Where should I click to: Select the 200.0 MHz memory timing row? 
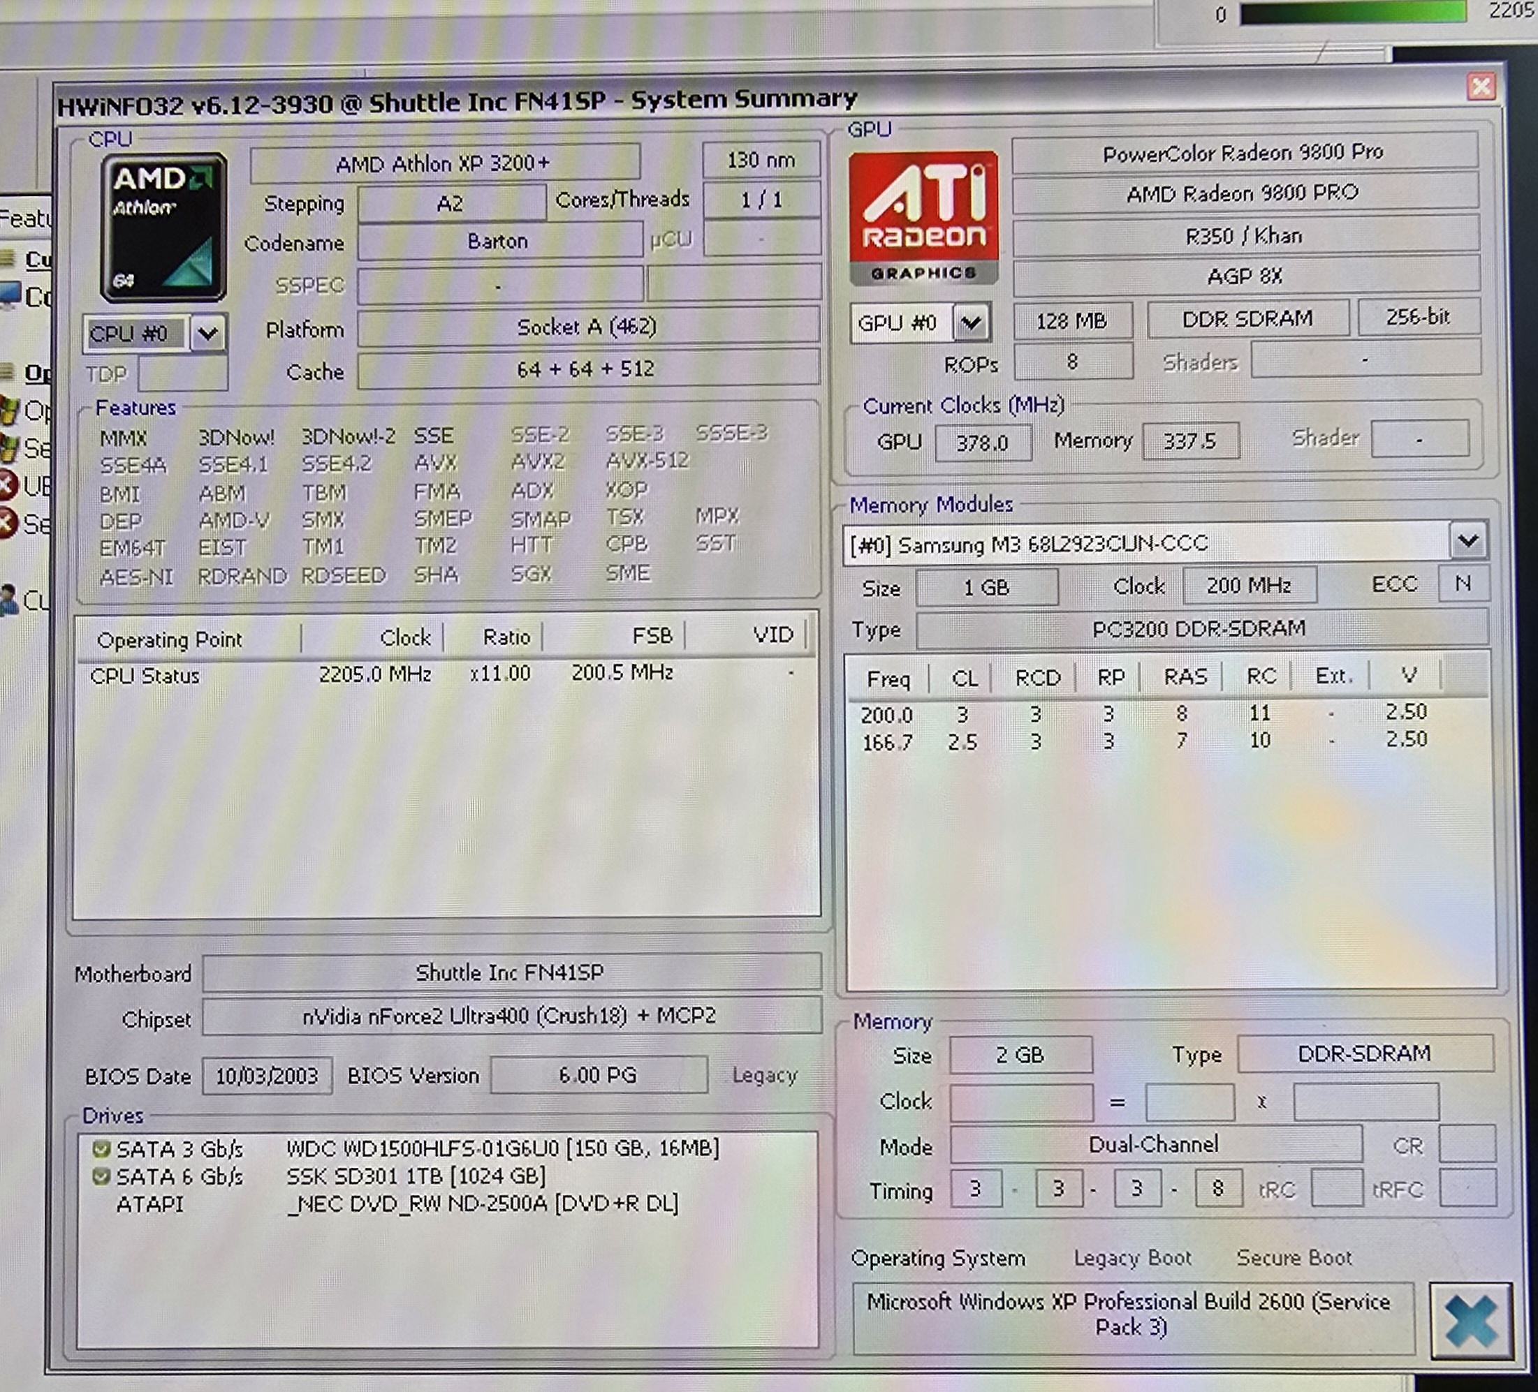(x=886, y=715)
